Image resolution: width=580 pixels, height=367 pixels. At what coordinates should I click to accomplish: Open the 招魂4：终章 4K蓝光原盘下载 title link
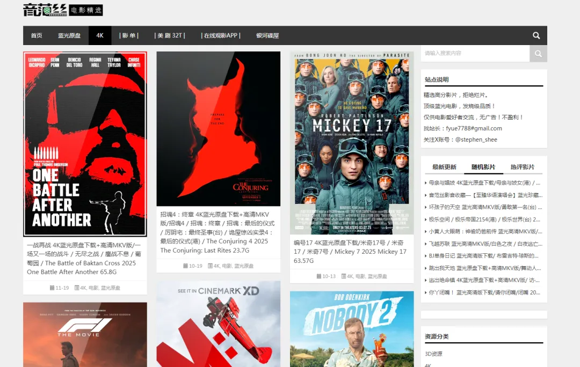tap(218, 232)
